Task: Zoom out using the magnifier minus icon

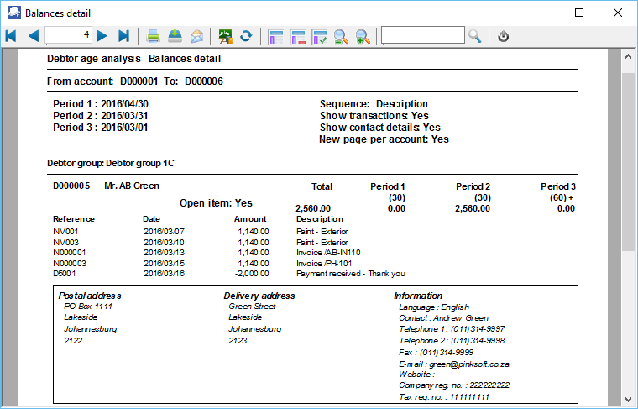Action: [x=341, y=35]
